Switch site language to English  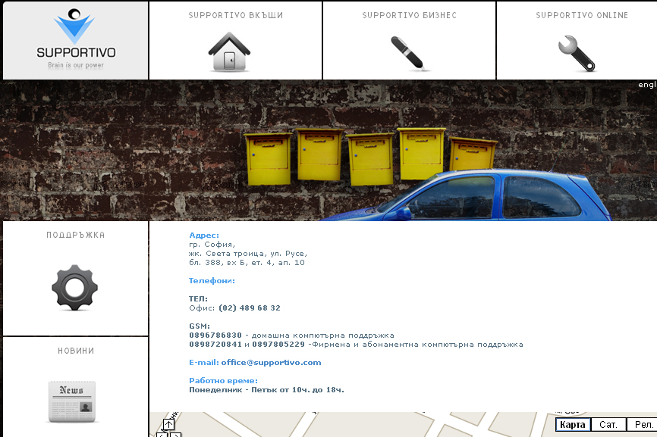tap(646, 85)
